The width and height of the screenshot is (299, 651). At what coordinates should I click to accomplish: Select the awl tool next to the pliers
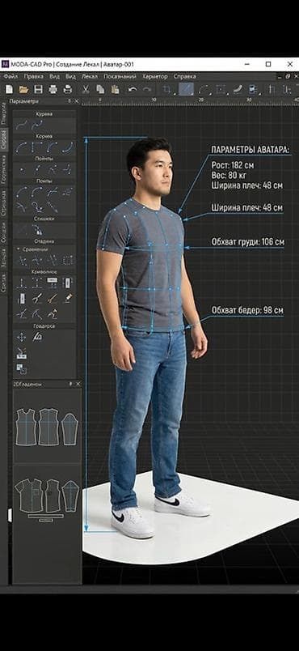point(53,298)
